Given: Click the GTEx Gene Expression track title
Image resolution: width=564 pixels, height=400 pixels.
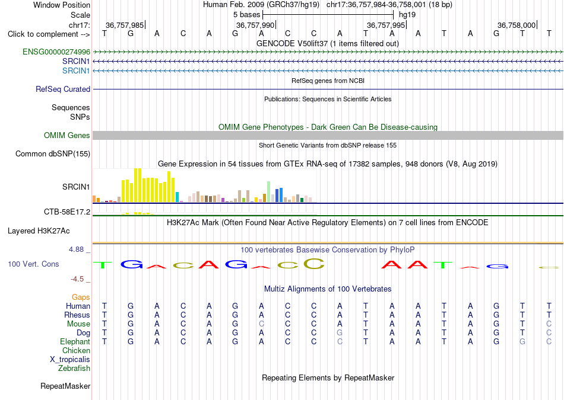Looking at the screenshot, I should (x=328, y=164).
